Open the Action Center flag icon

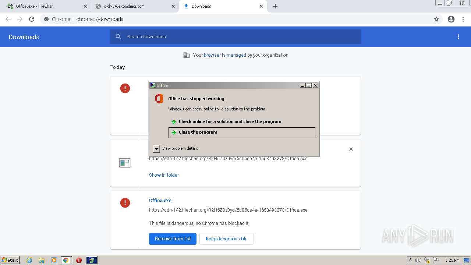pyautogui.click(x=436, y=260)
